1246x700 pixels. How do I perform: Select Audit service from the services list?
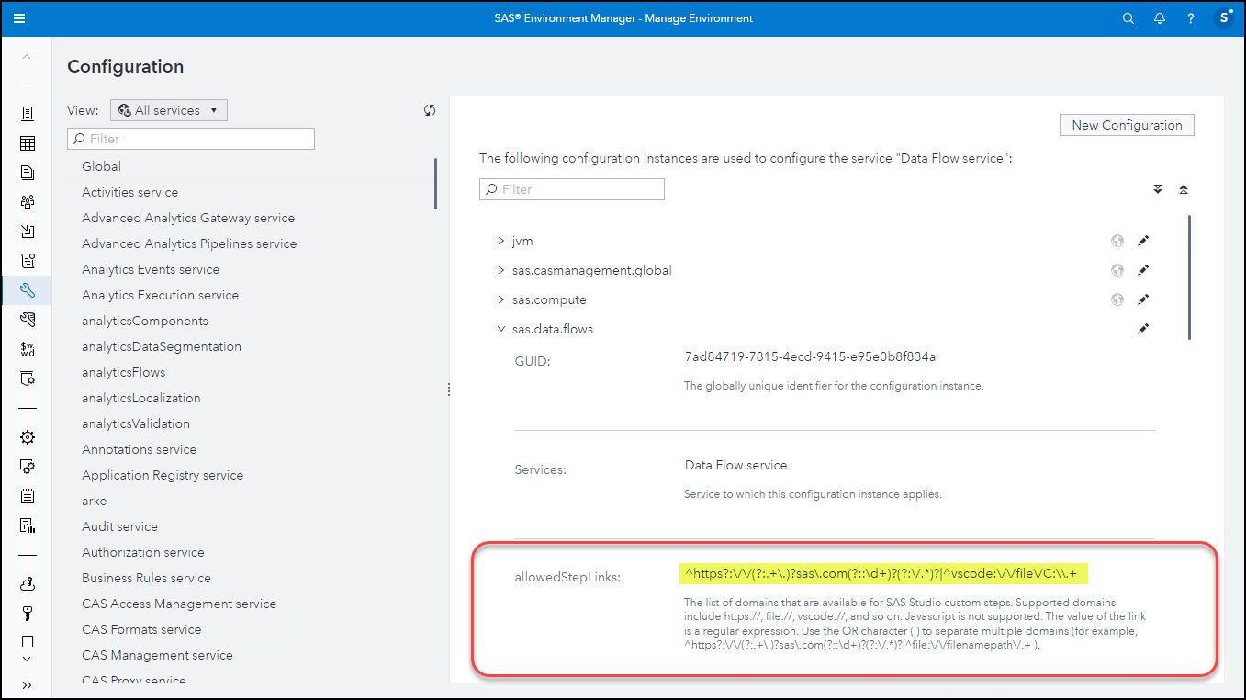(x=119, y=526)
